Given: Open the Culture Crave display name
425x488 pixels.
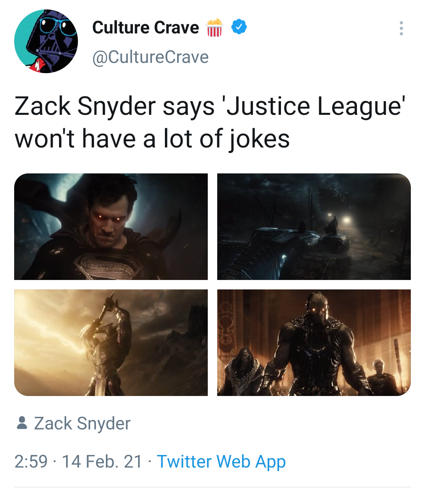Looking at the screenshot, I should (x=146, y=28).
